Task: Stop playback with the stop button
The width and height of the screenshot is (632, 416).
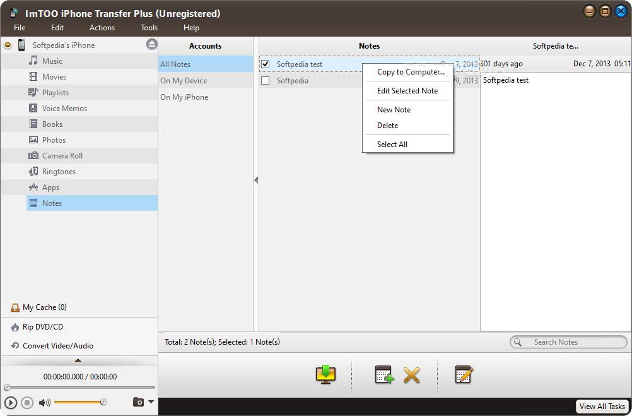Action: click(27, 403)
